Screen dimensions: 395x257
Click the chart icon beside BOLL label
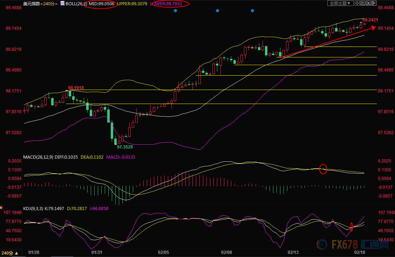(62, 4)
